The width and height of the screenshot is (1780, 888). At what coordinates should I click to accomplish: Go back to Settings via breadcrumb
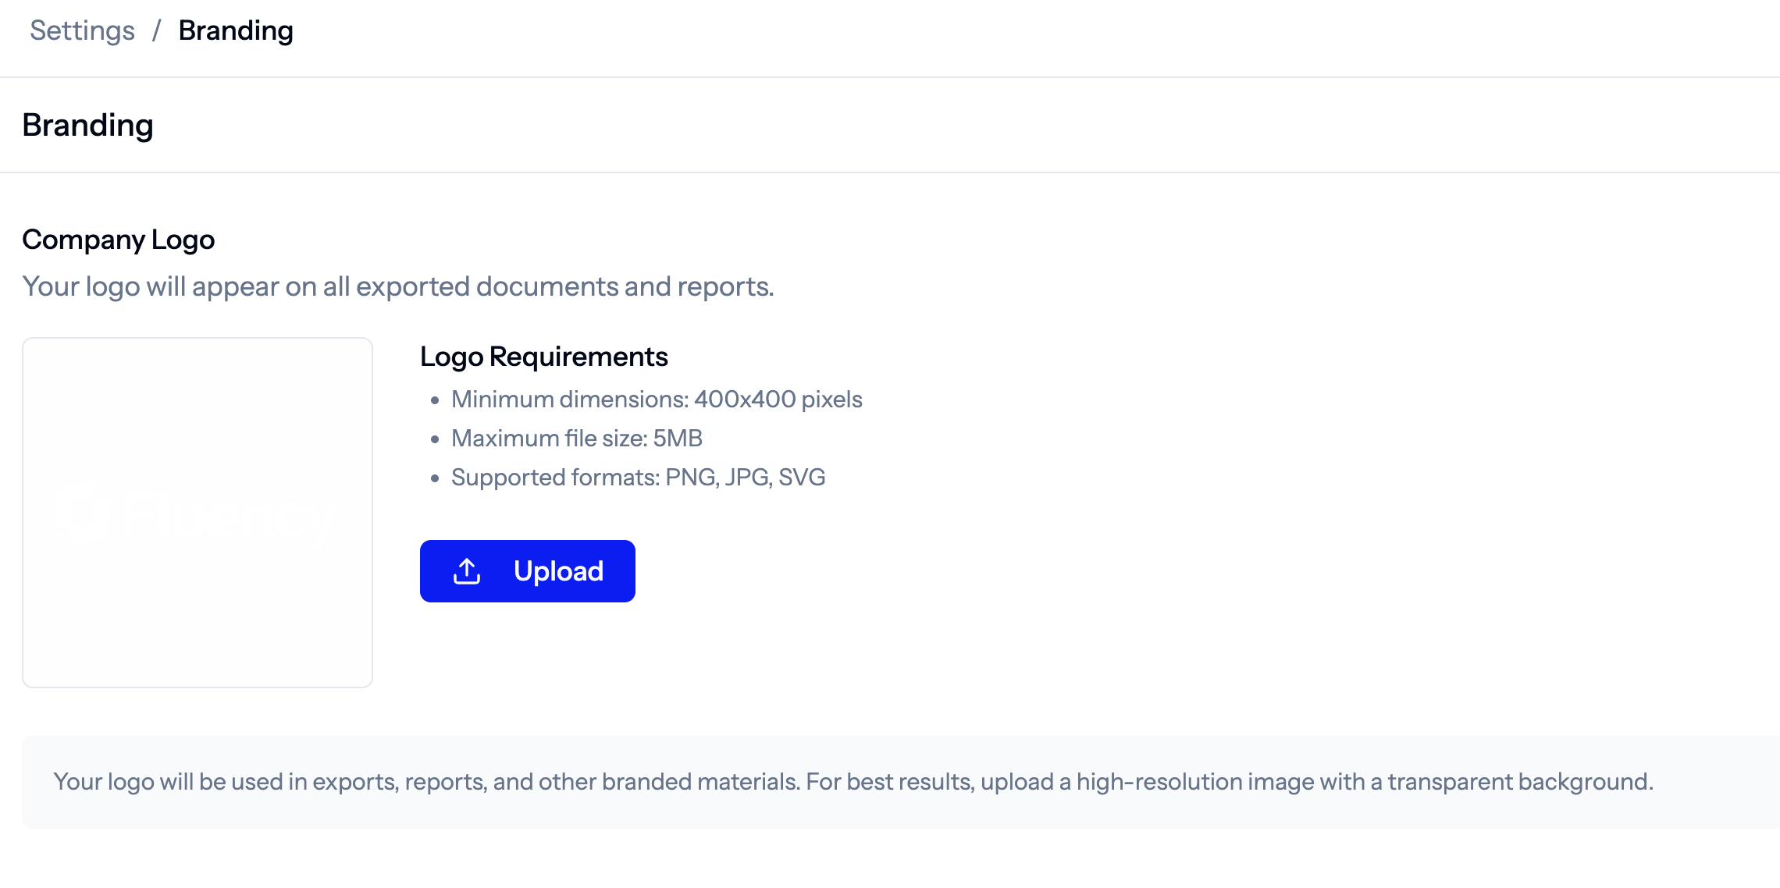[82, 30]
